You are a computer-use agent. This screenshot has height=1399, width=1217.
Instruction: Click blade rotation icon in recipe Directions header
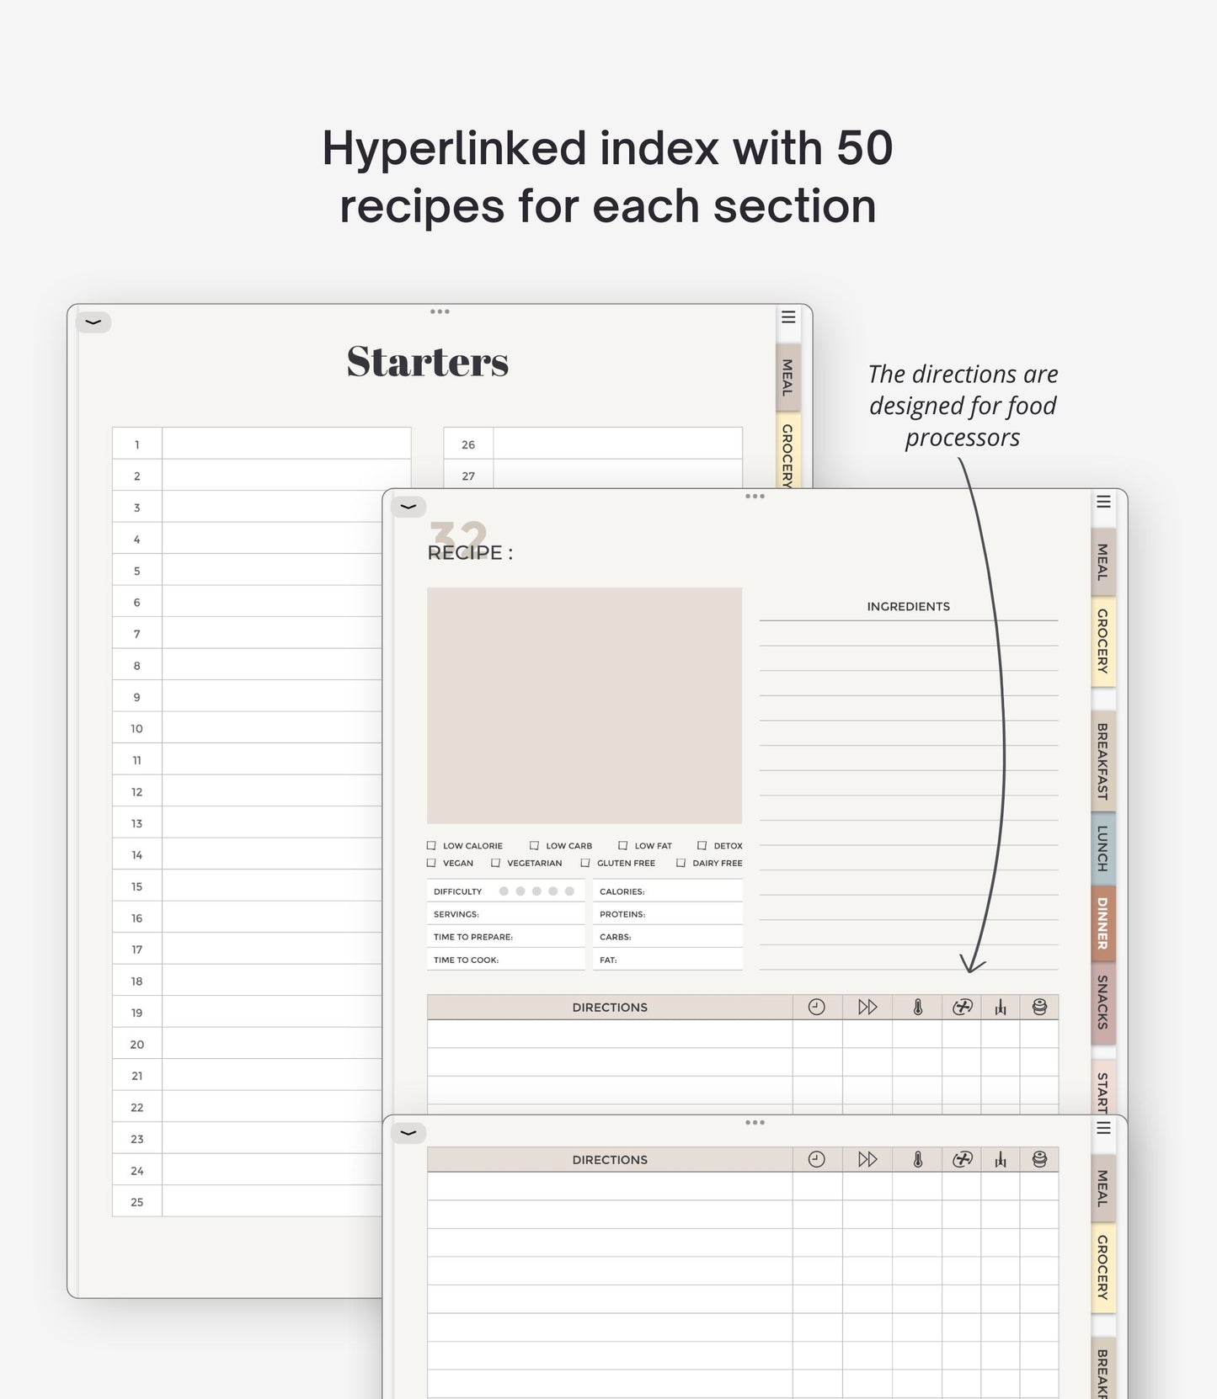point(963,1007)
